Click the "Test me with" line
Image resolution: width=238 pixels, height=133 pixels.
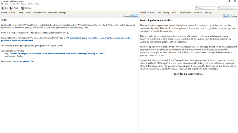[x=18, y=61]
